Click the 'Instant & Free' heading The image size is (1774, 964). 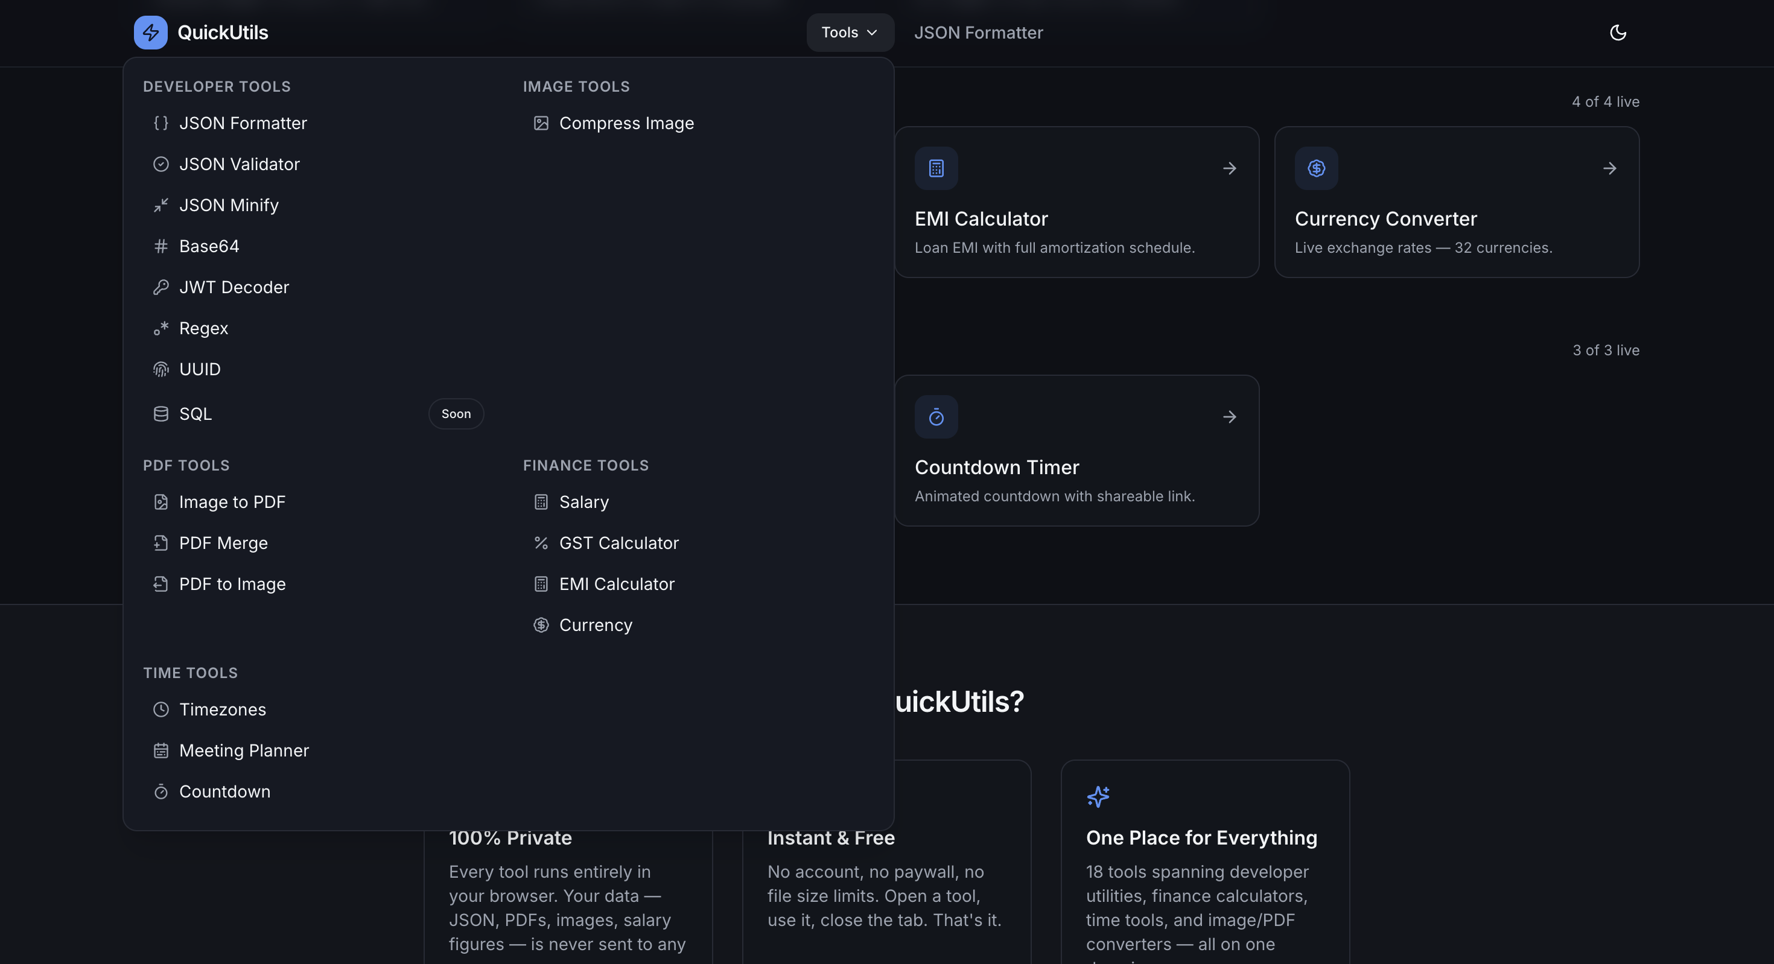(x=830, y=838)
